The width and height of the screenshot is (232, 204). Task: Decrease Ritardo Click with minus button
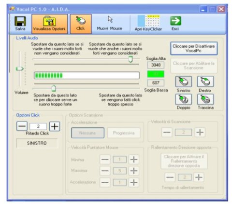(x=22, y=126)
